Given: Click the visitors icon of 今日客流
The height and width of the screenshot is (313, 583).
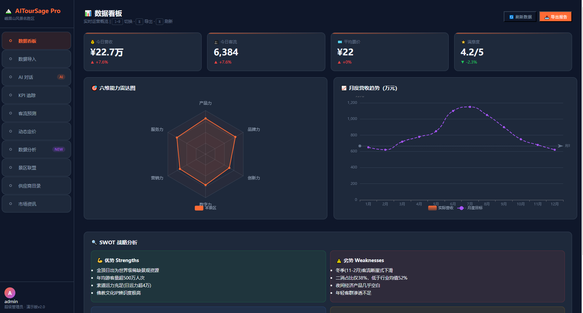Looking at the screenshot, I should 216,42.
